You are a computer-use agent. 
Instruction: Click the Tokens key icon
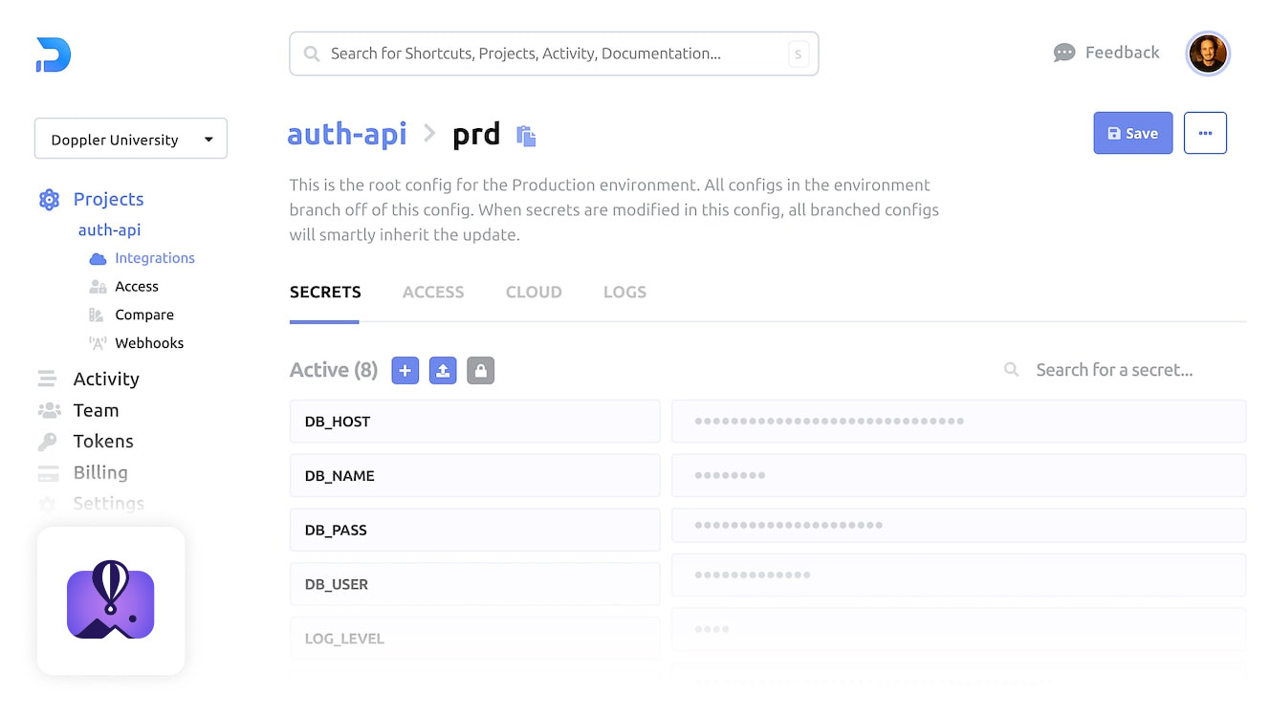tap(49, 441)
